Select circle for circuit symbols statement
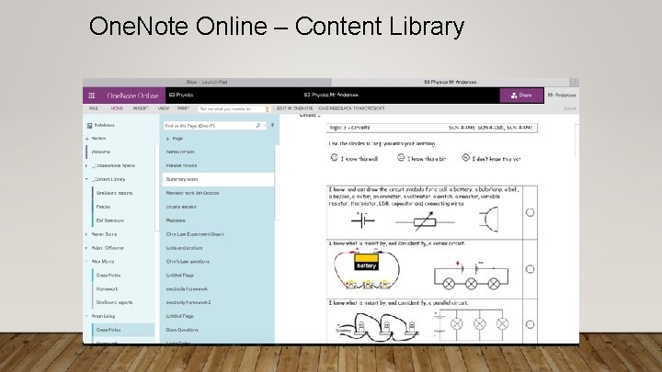 530,212
